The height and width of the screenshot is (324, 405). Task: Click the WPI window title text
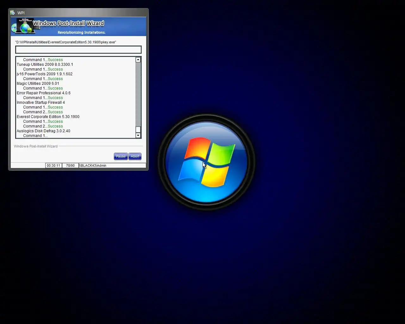[x=21, y=13]
